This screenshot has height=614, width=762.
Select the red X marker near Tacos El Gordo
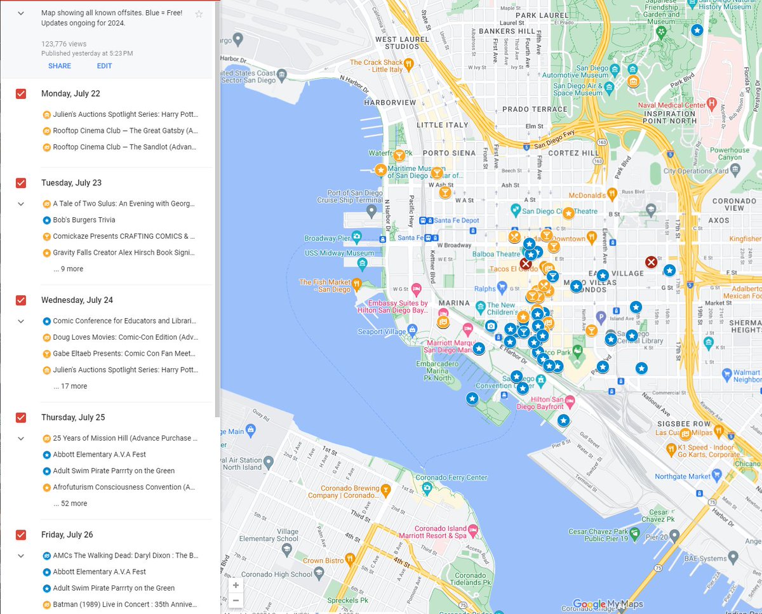[525, 262]
